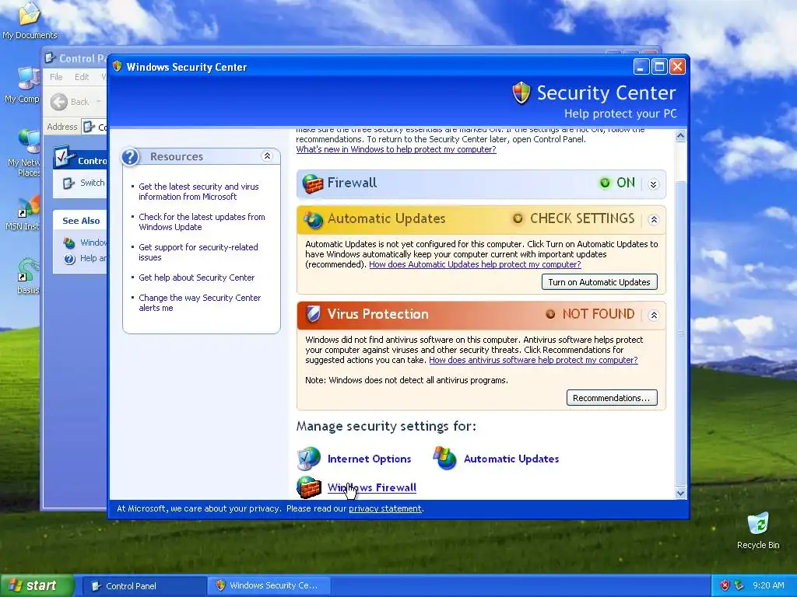Click How does Automatic Updates help link
The width and height of the screenshot is (797, 597).
coord(475,264)
